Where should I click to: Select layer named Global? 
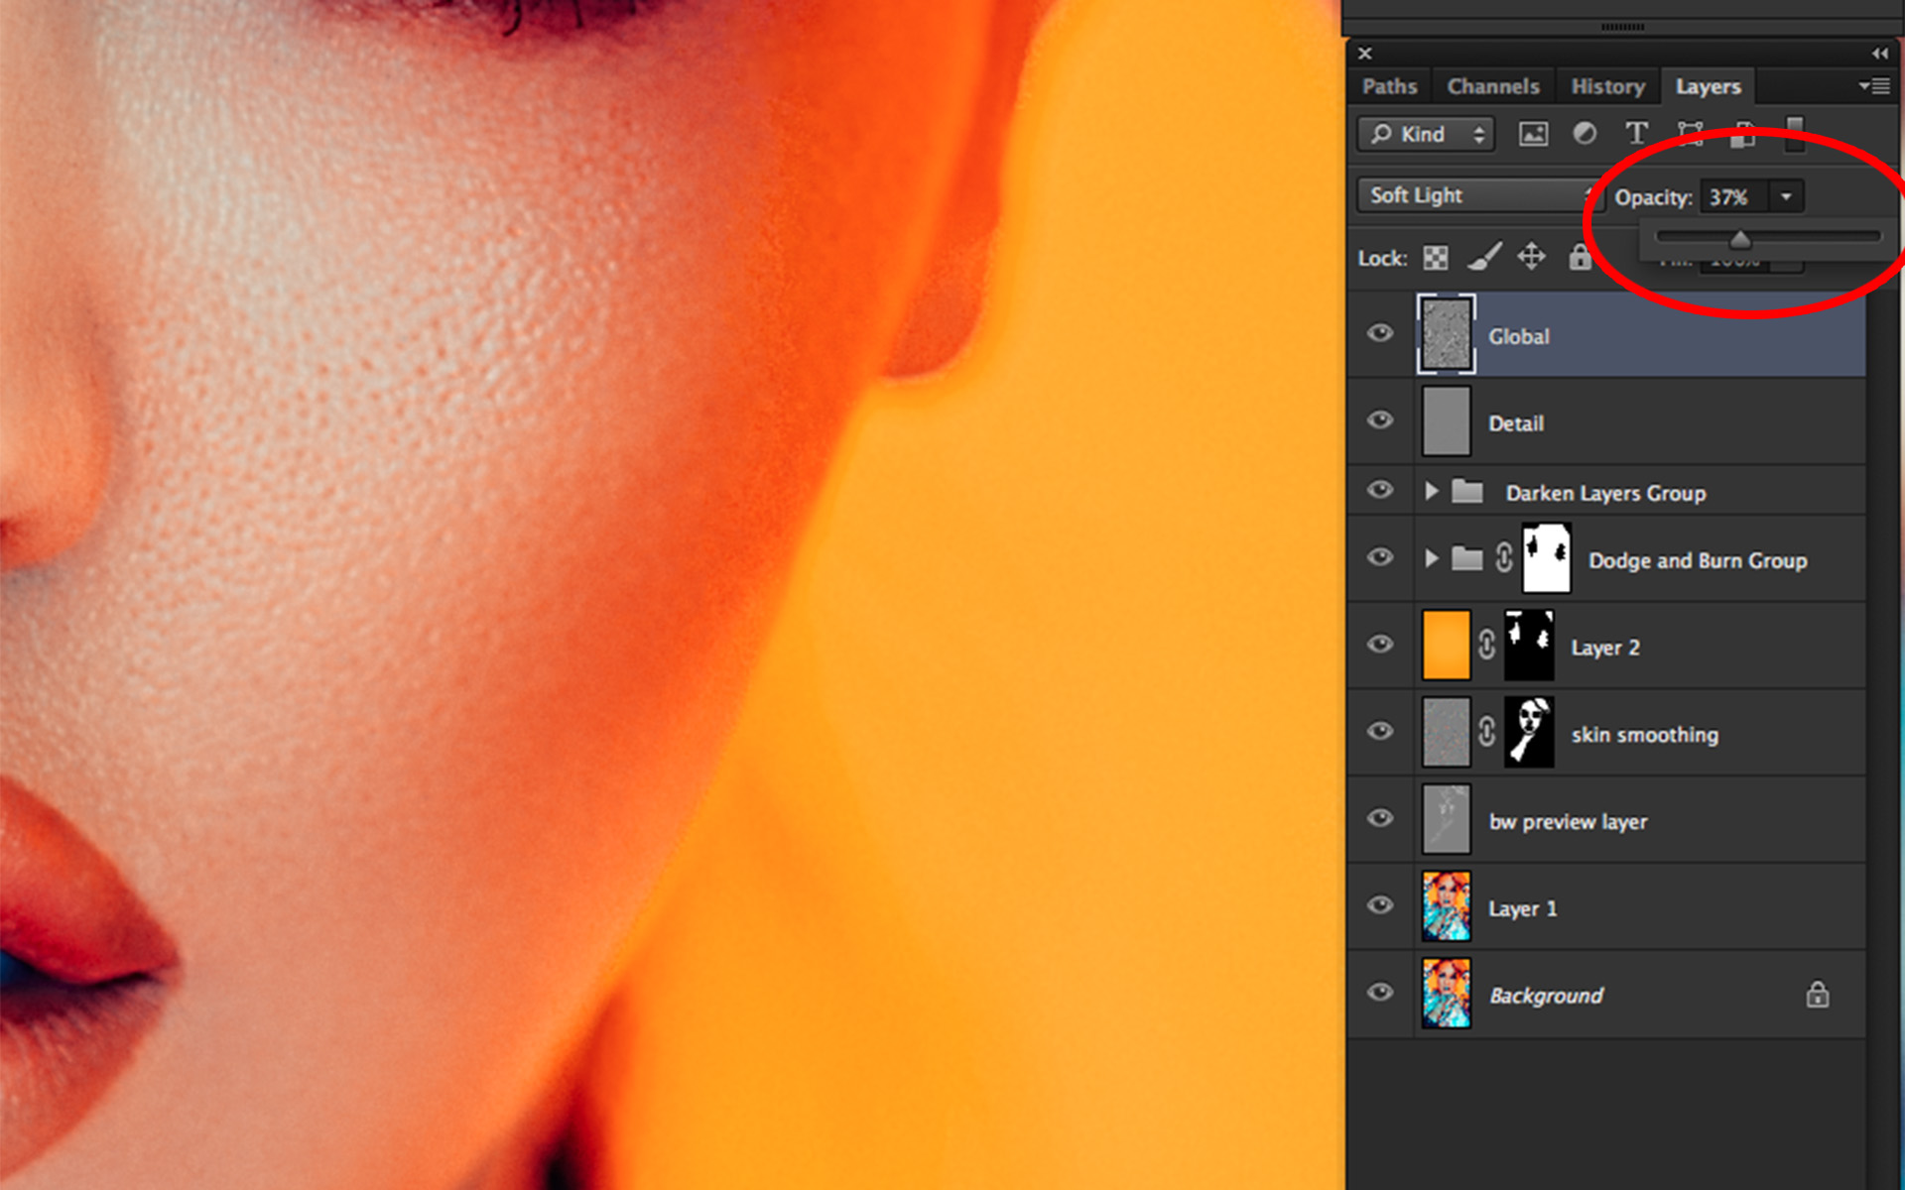(1518, 336)
